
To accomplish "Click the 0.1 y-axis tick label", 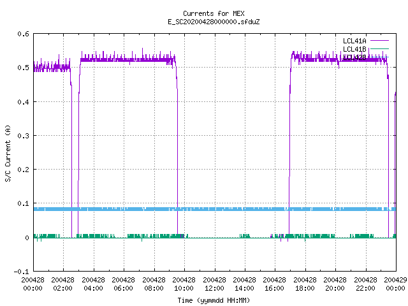I will [23, 203].
